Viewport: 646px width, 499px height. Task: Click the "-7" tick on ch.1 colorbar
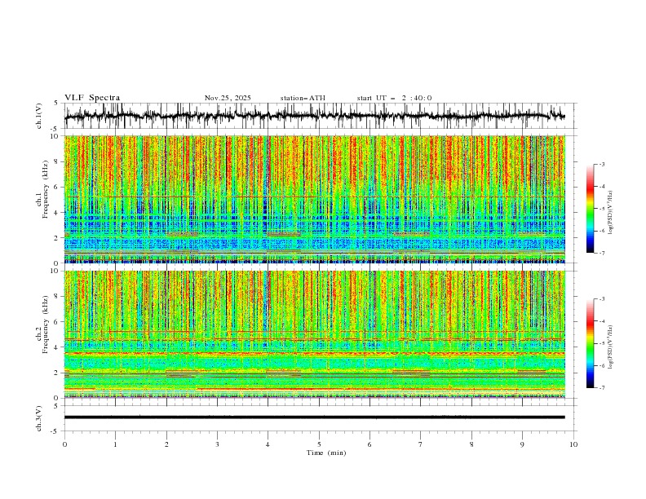pos(602,253)
